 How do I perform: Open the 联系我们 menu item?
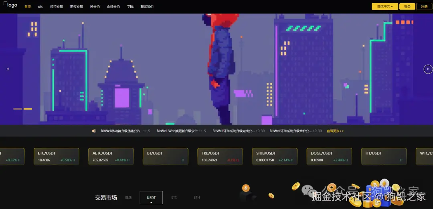[147, 7]
